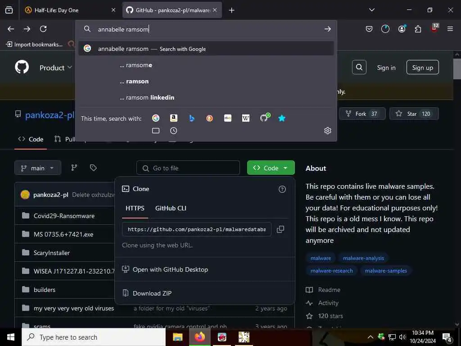Open 'my very very very old viruses' folder
The image size is (461, 346).
[x=74, y=308]
